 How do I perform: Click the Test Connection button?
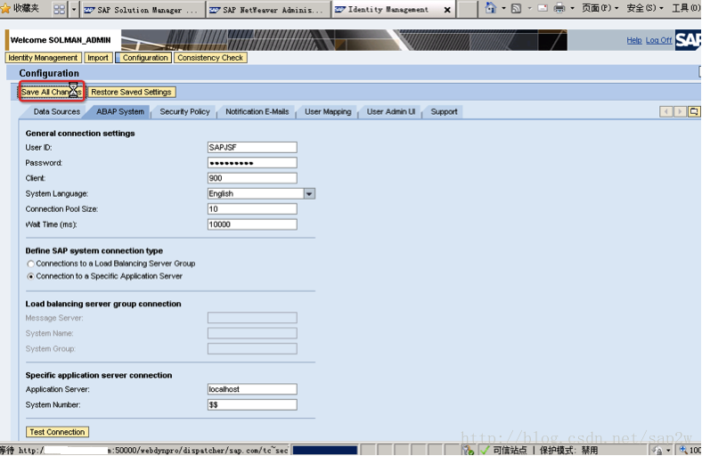(57, 432)
